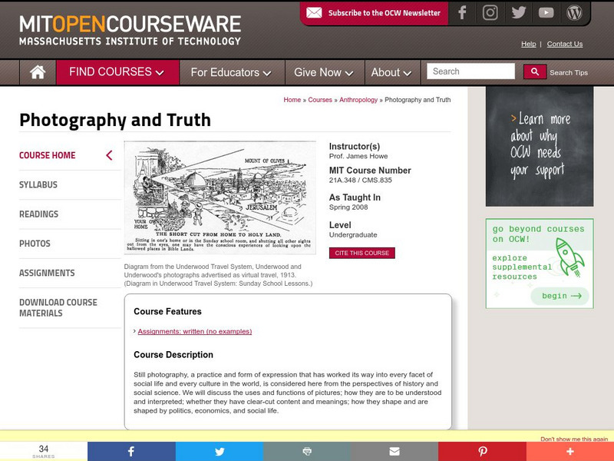This screenshot has width=614, height=461.
Task: Open MIT OCW's Facebook page from header
Action: (461, 12)
